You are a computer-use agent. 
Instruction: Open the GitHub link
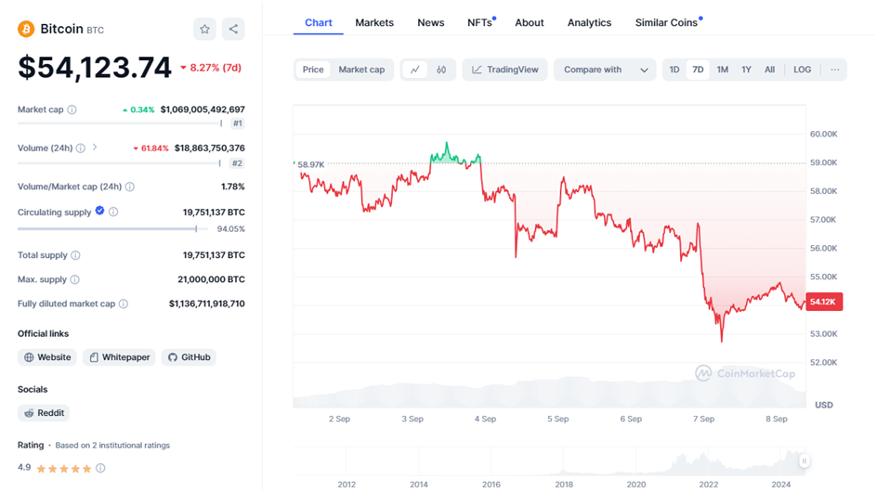[189, 357]
